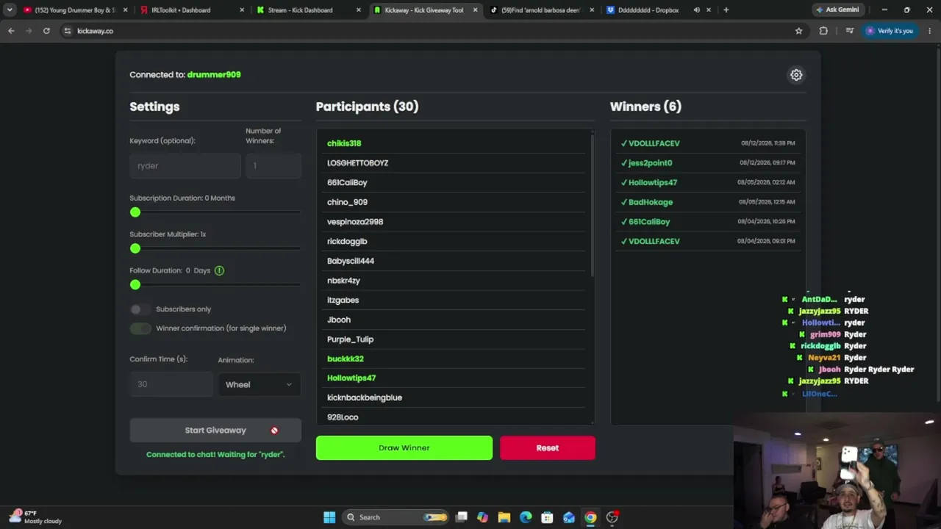Toggle the Winner confirmation switch
The image size is (941, 529).
pos(140,328)
